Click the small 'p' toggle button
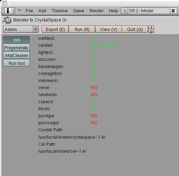 tap(151, 31)
